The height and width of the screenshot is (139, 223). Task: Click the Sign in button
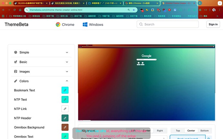point(213,24)
